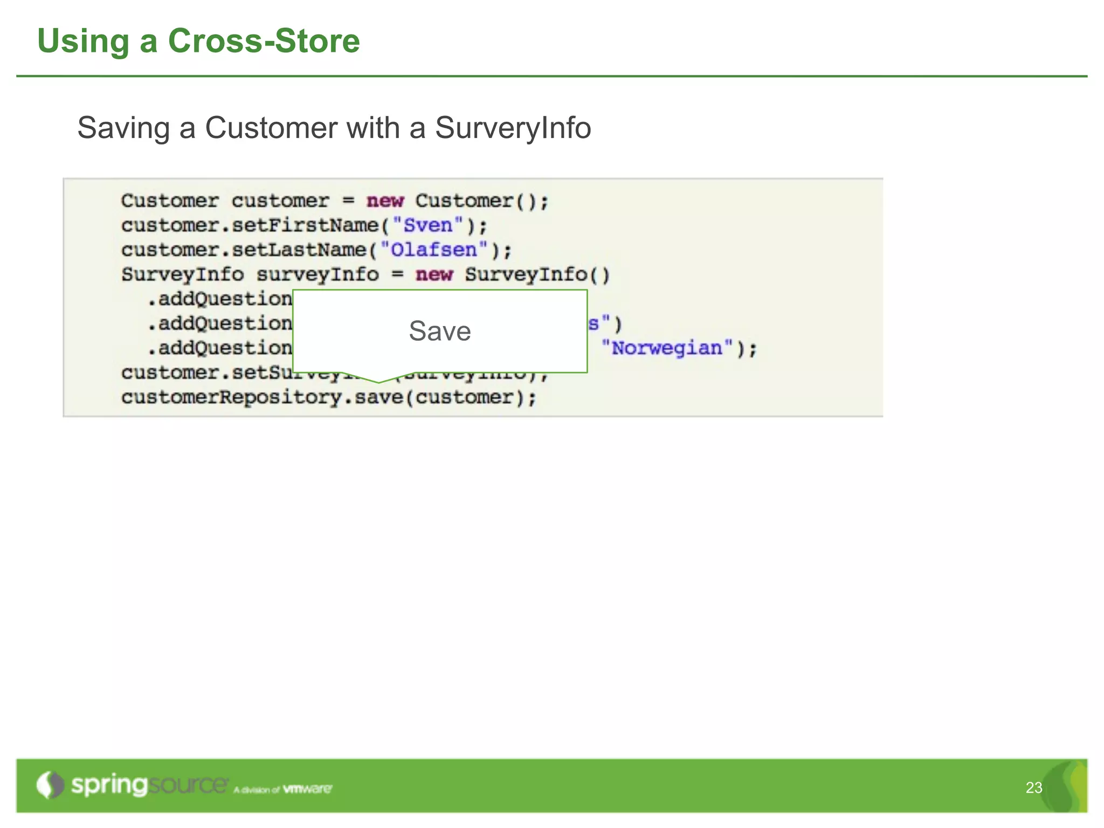
Task: Click the line "SurveyInfo surveyInfo = new SurveyInfo()"
Action: point(365,274)
